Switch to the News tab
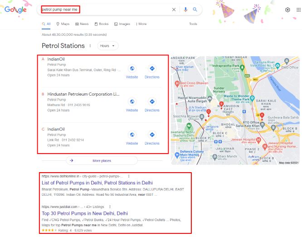The height and width of the screenshot is (237, 302). (82, 24)
